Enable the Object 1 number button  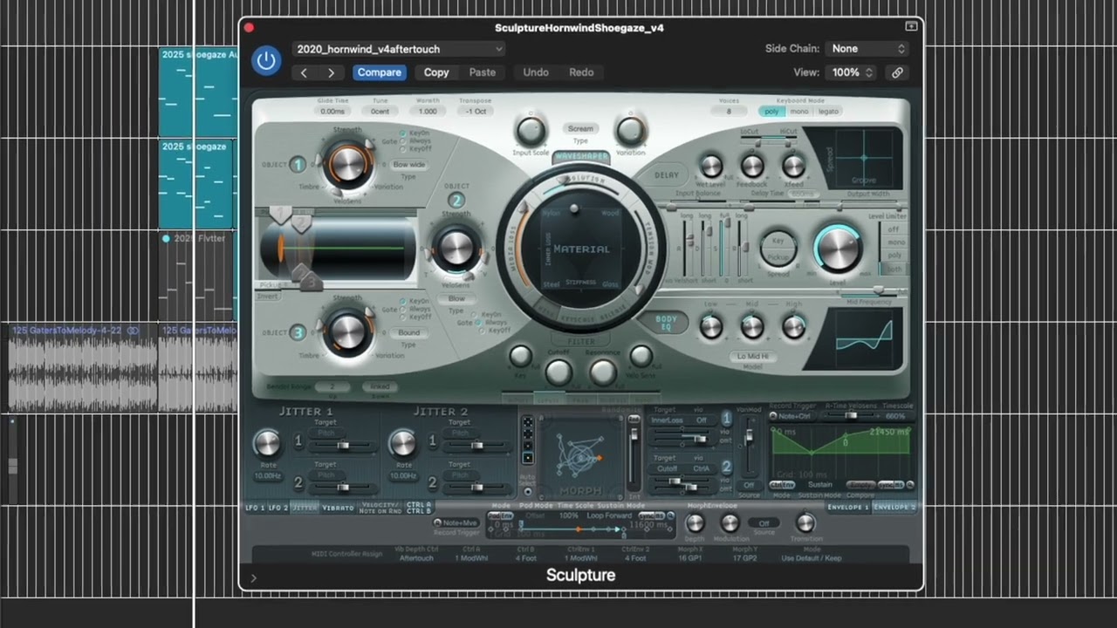tap(298, 165)
